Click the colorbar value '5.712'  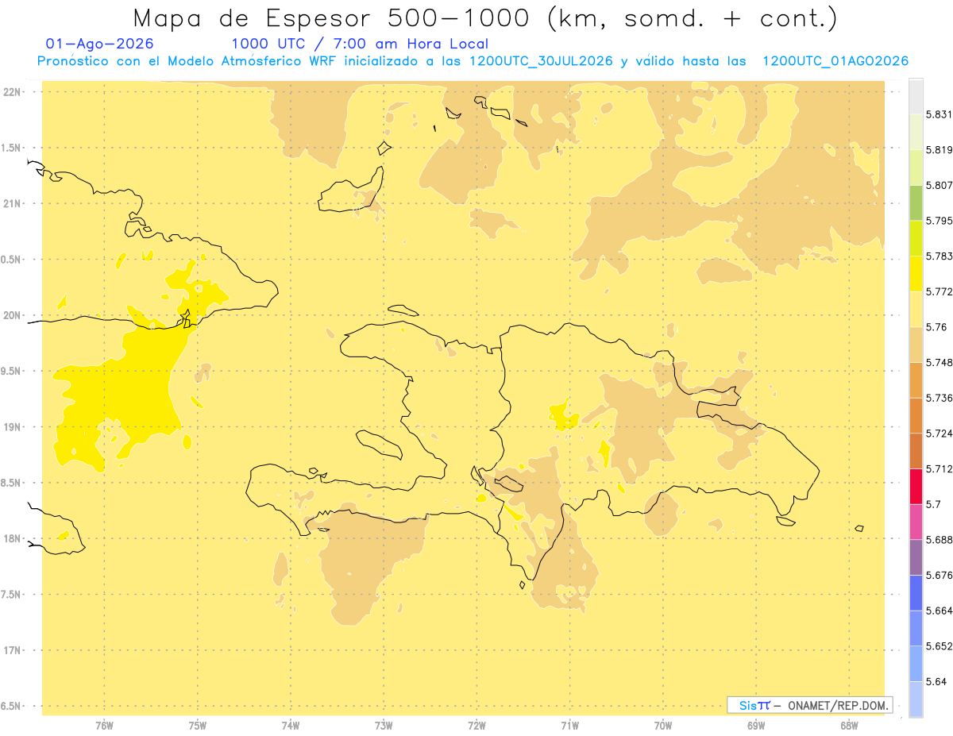pyautogui.click(x=939, y=468)
